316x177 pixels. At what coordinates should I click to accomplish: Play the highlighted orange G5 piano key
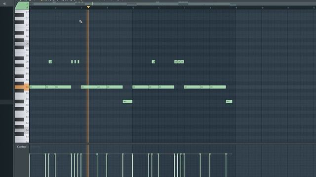22,87
